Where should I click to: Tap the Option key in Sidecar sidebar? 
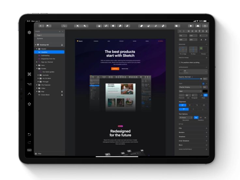click(29, 84)
